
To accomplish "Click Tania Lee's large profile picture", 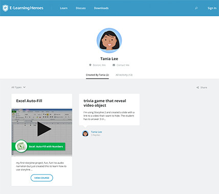I will 109,40.
